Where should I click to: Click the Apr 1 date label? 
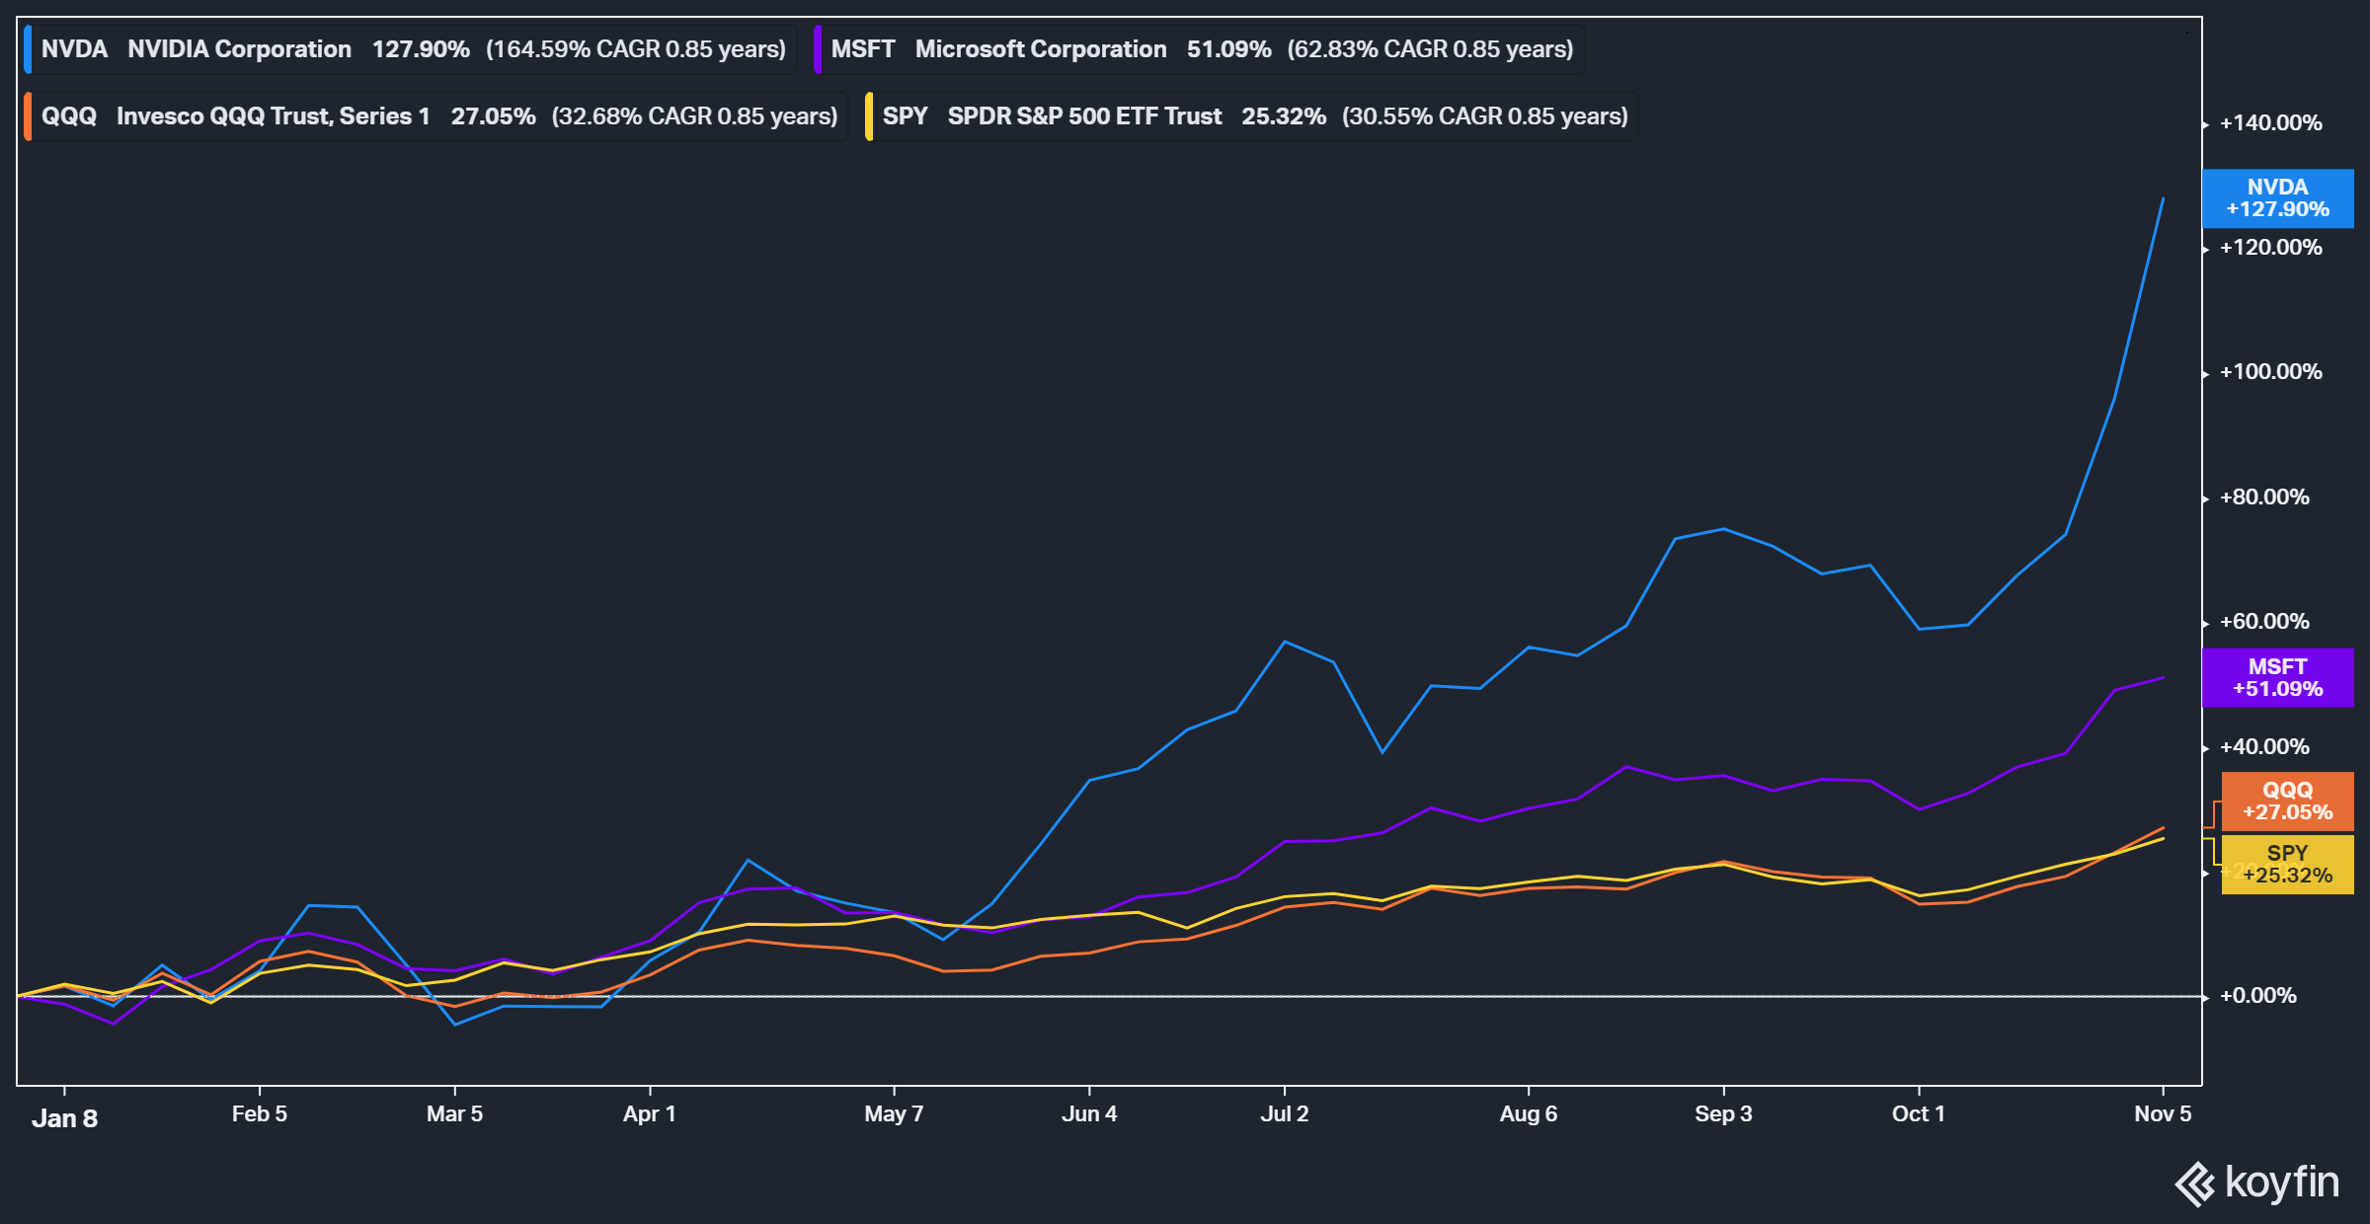pos(650,1114)
